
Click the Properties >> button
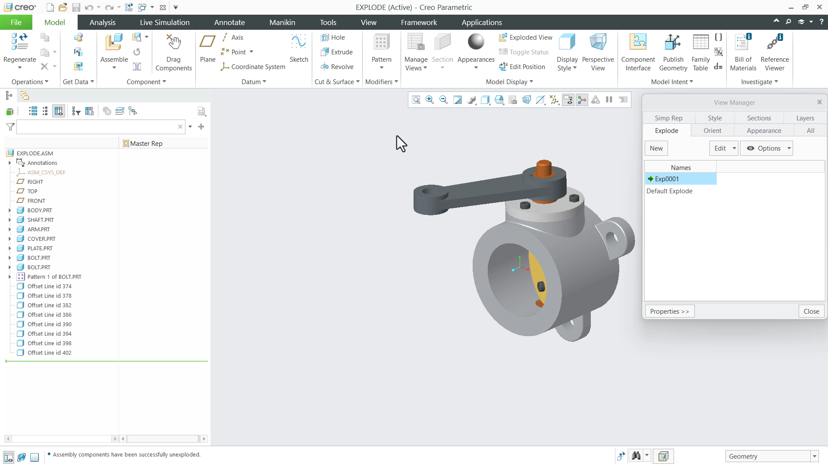click(669, 312)
